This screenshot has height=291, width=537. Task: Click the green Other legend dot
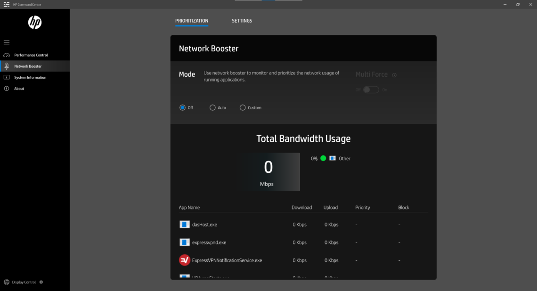pyautogui.click(x=323, y=159)
